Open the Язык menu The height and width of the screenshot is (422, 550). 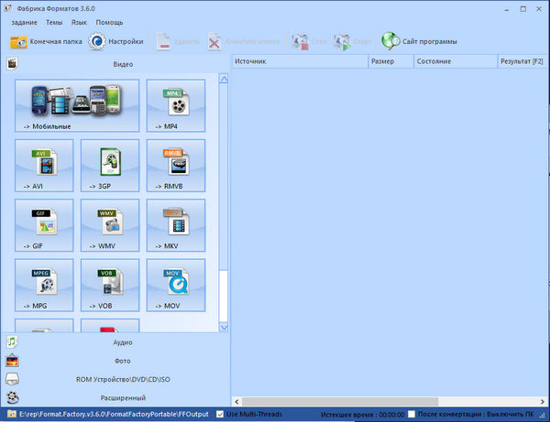click(79, 22)
